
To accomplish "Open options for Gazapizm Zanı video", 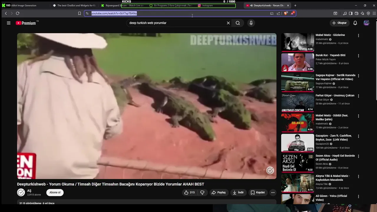I will 358,136.
